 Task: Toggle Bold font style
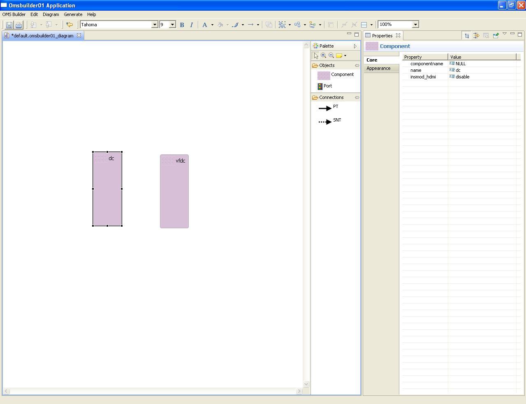(182, 25)
